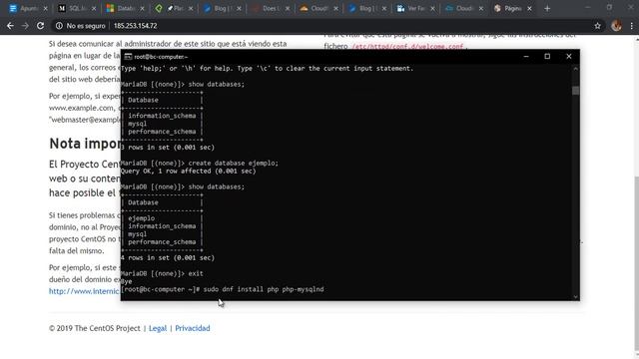Open site info for 'No es seguro'
This screenshot has height=359, width=639.
[81, 26]
